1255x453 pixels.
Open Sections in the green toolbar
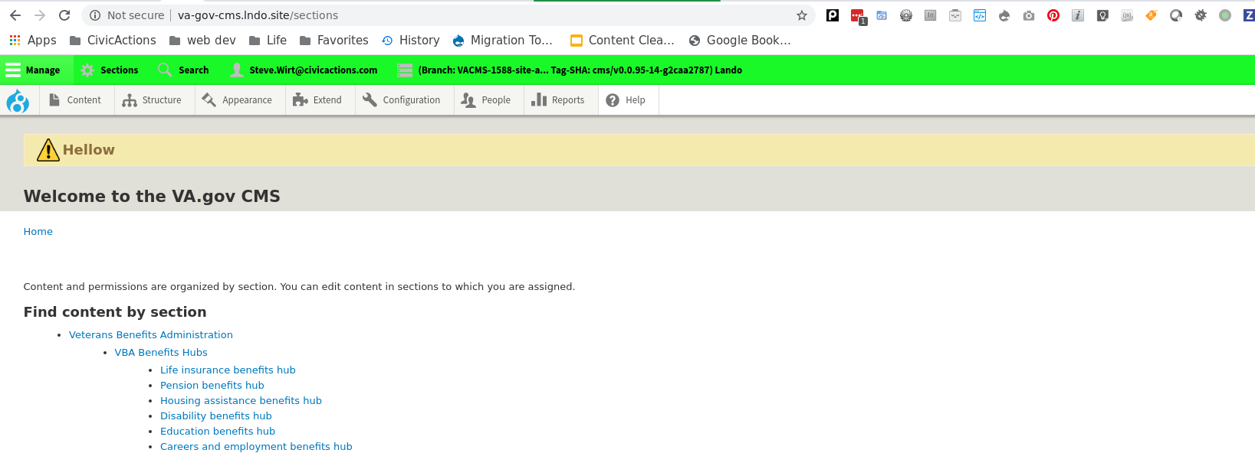pyautogui.click(x=110, y=70)
